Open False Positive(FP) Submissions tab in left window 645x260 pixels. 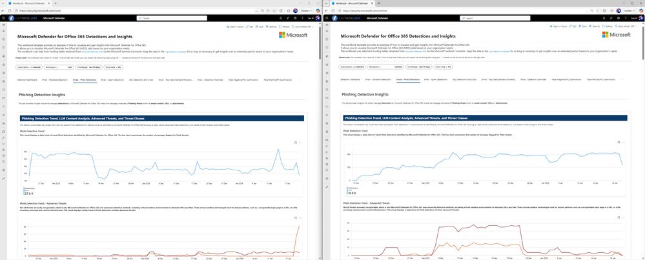click(278, 79)
